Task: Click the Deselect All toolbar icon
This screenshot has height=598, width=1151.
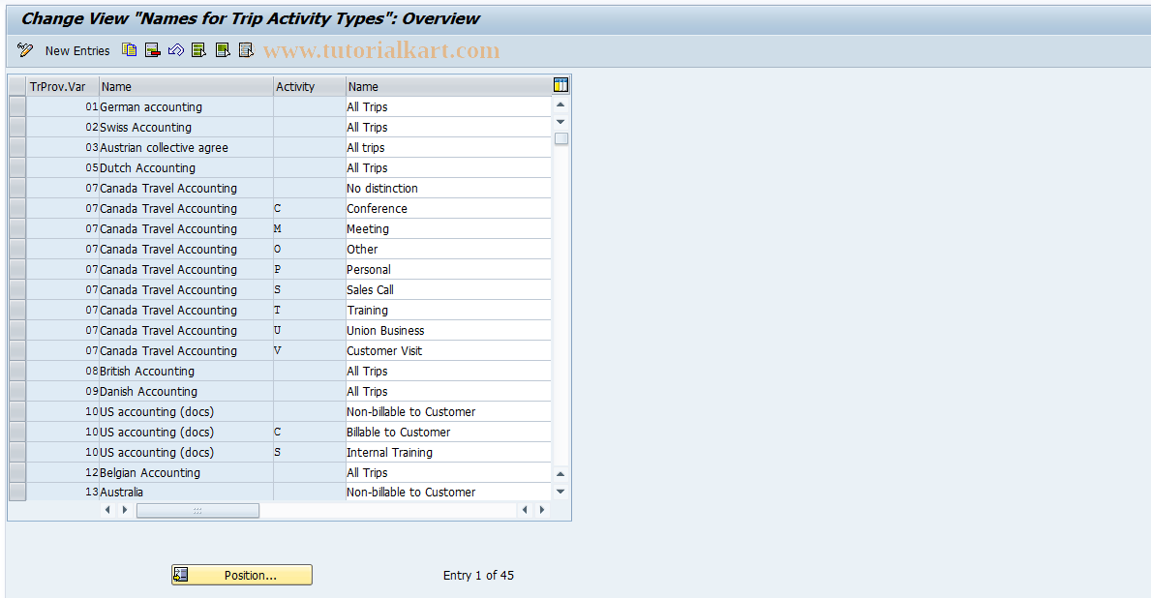Action: click(x=246, y=50)
